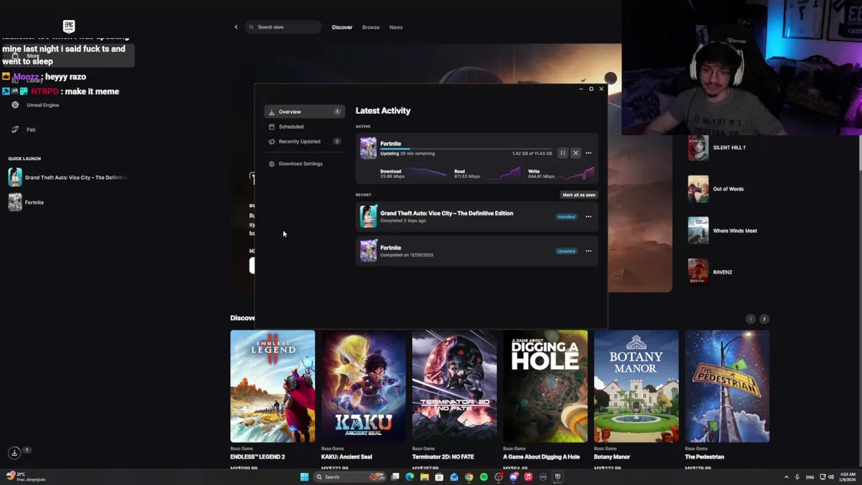The width and height of the screenshot is (862, 485).
Task: Open the Terminator 2D: NO FATE card
Action: tap(455, 387)
